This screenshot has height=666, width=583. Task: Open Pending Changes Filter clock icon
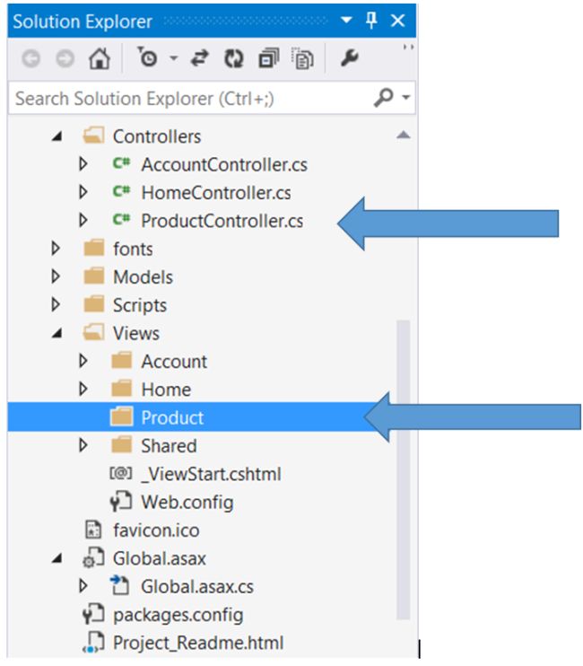click(x=147, y=57)
